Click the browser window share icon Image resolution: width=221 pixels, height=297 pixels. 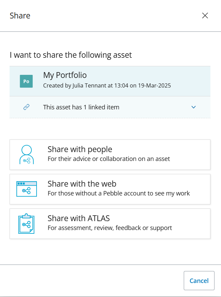(x=27, y=189)
